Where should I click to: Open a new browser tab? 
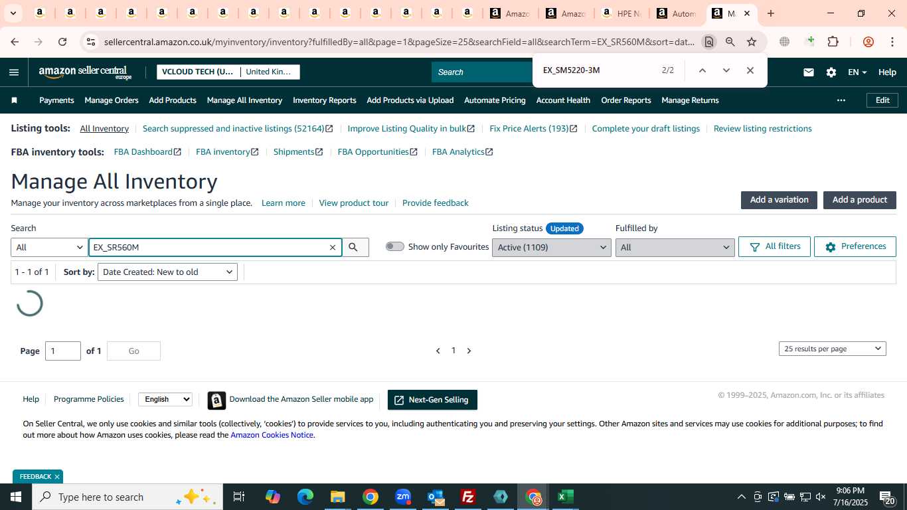[x=770, y=13]
